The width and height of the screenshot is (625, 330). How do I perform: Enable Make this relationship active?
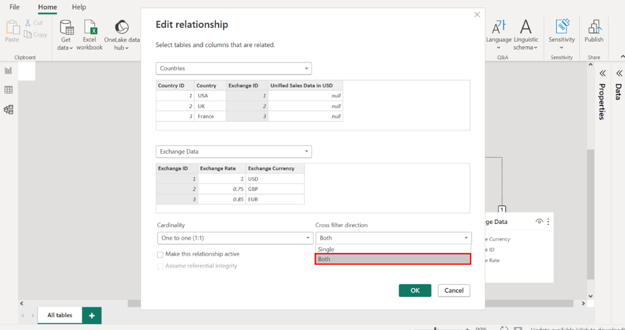tap(160, 254)
